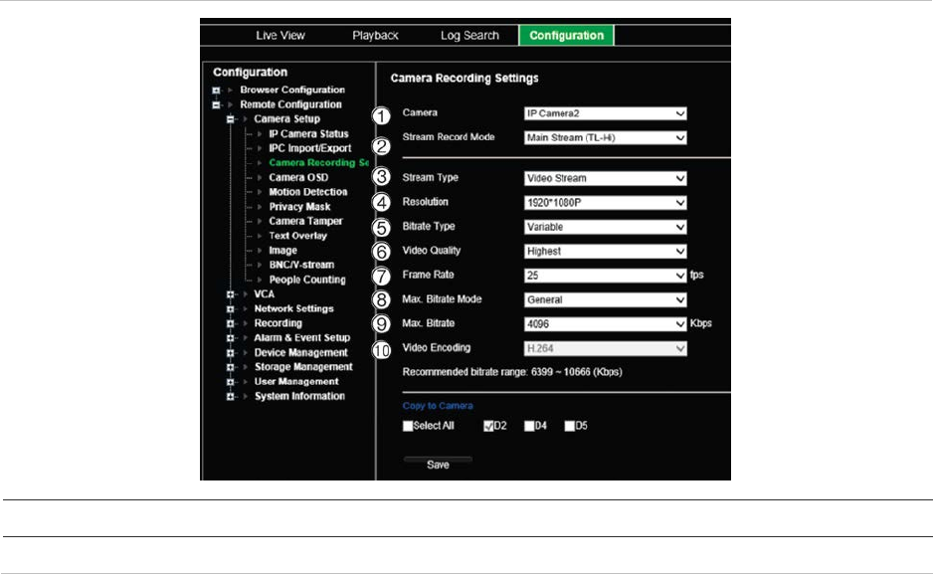Select VCA label in tree
The image size is (933, 574).
point(265,293)
